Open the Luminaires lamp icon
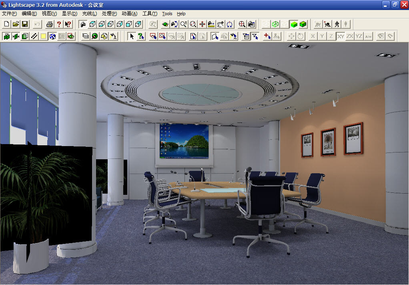Viewport: 409px width, 285px height. pyautogui.click(x=114, y=36)
